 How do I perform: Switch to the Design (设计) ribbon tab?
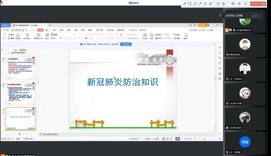55,30
